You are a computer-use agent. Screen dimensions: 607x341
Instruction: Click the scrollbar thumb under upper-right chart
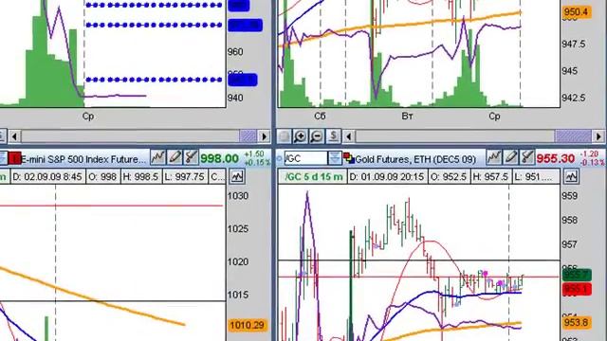[573, 136]
